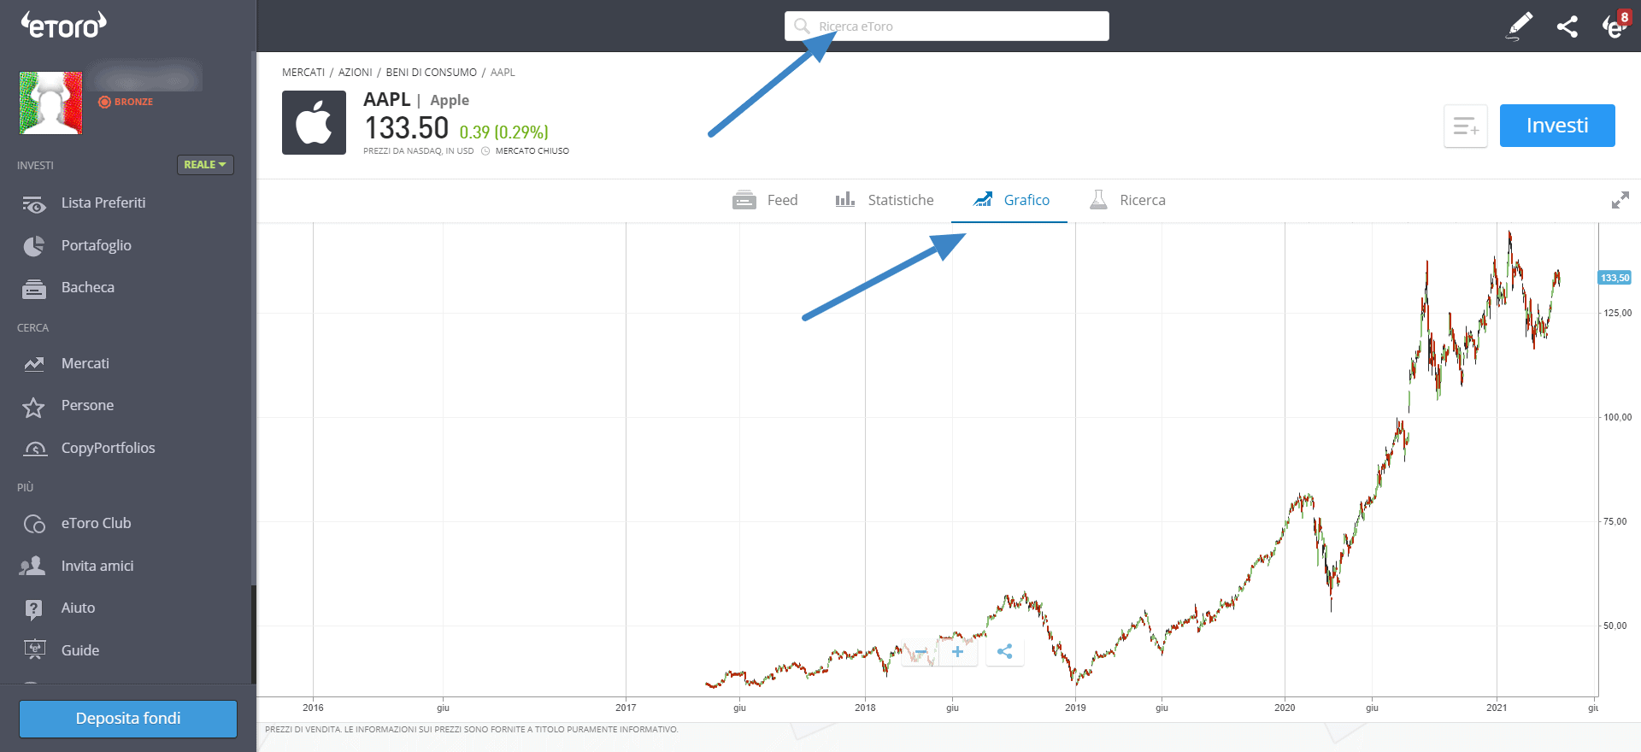Screen dimensions: 1641x752
Task: Open the REALE account mode dropdown
Action: tap(205, 165)
